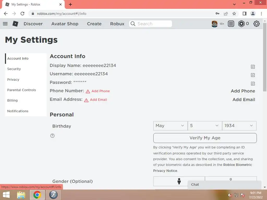This screenshot has width=267, height=200.
Task: Go to Discover in the navbar
Action: pos(33,24)
